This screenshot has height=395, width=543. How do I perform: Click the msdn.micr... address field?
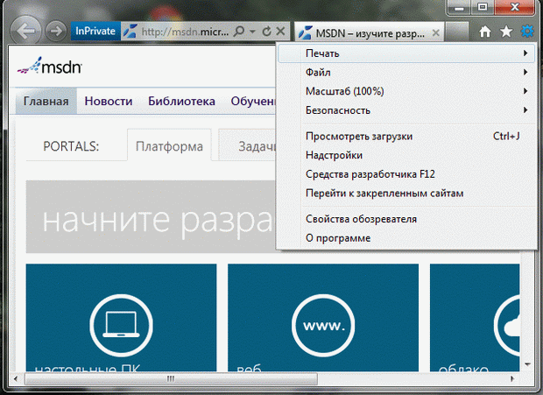pos(185,32)
